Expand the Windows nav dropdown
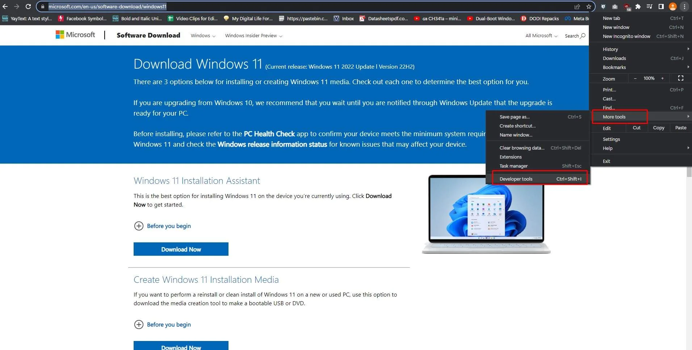 [x=203, y=36]
